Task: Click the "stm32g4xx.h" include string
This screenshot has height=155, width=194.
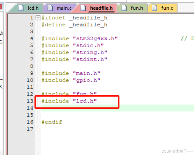Action: click(x=95, y=39)
